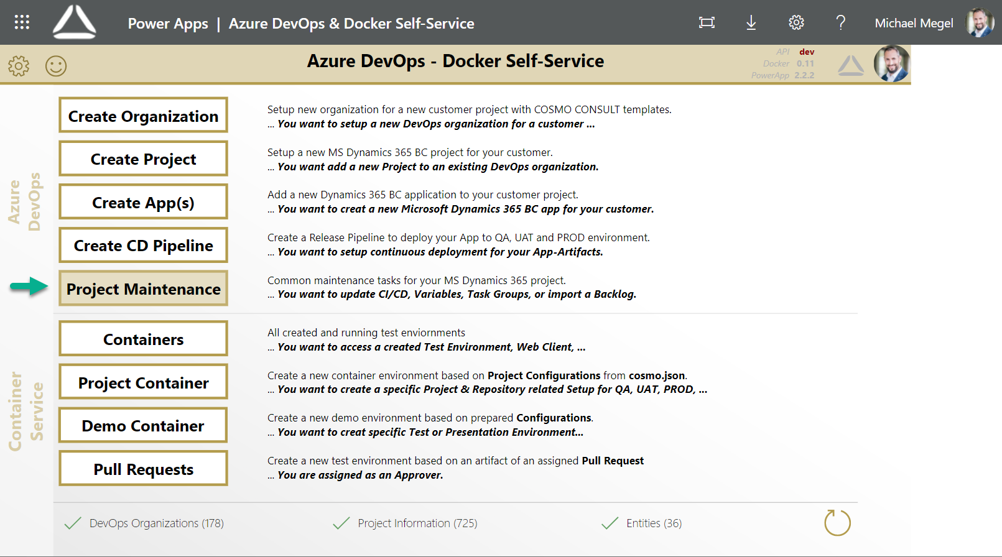Click the Project Information (725) status

(x=417, y=523)
